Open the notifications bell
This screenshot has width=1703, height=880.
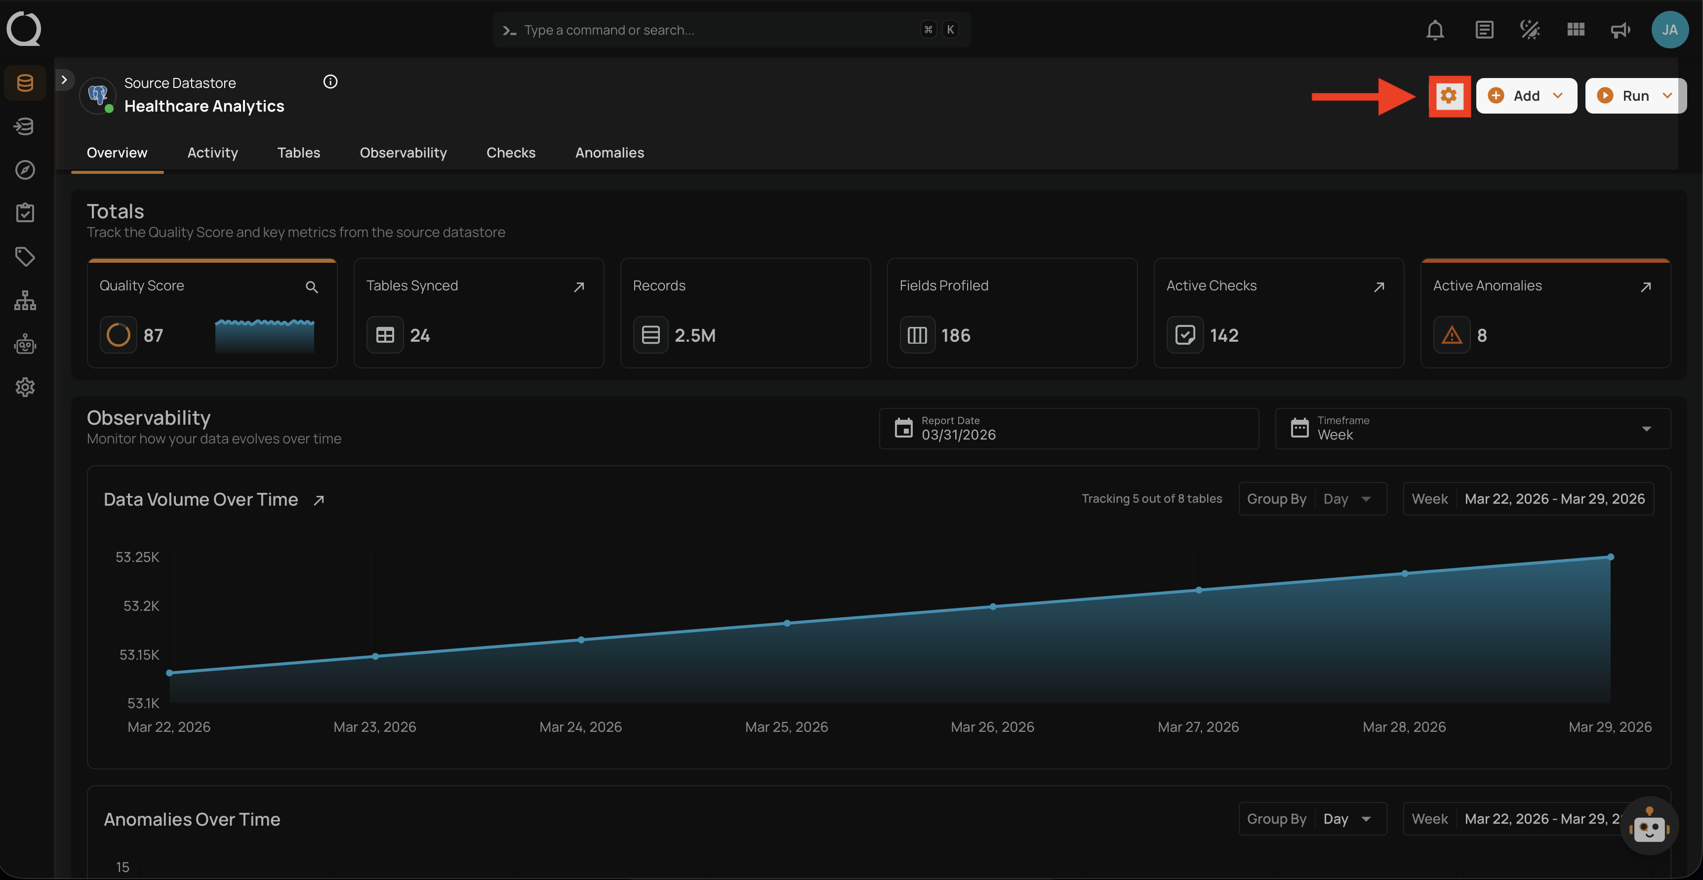click(x=1435, y=30)
